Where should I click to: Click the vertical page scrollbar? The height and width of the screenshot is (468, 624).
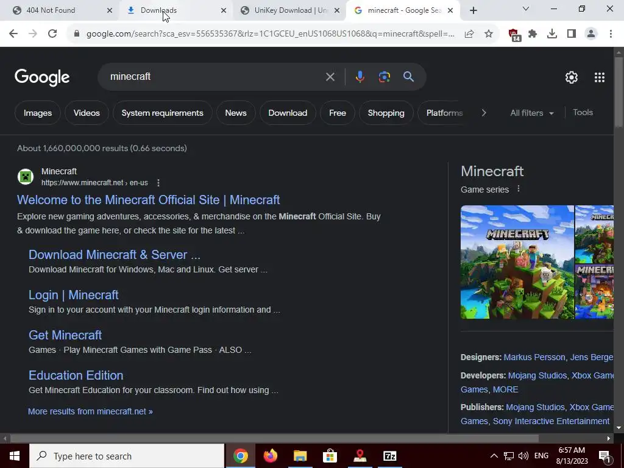[619, 93]
